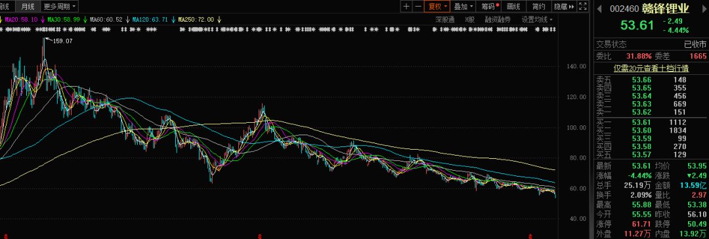Open the 复权 adjustment dropdown
Viewport: 709px width, 239px height.
437,7
